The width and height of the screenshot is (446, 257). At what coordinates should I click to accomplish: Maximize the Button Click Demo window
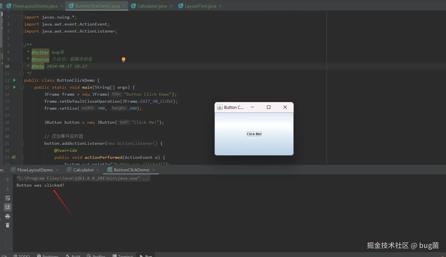pos(269,107)
